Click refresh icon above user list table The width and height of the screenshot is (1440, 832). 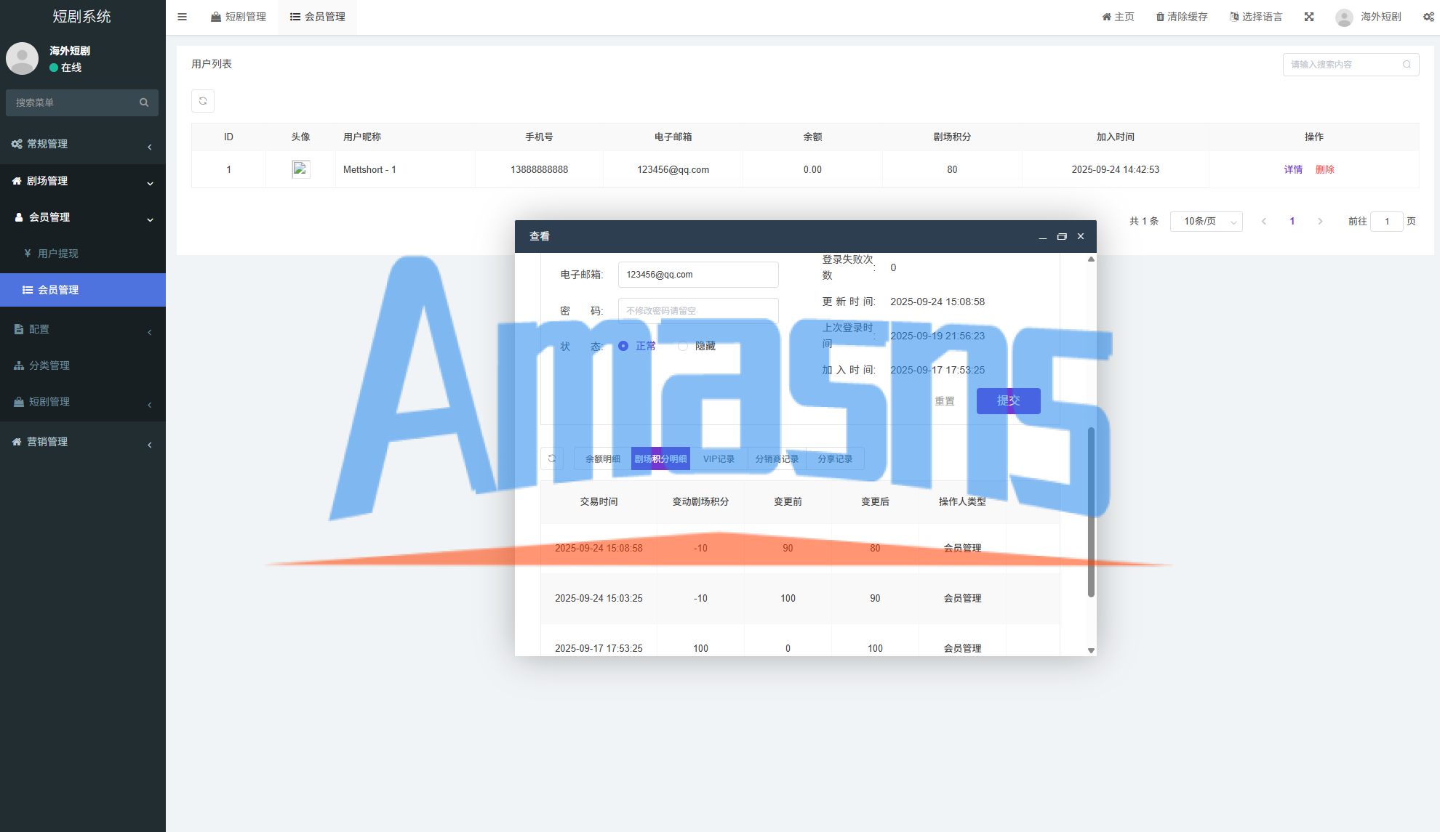tap(203, 101)
